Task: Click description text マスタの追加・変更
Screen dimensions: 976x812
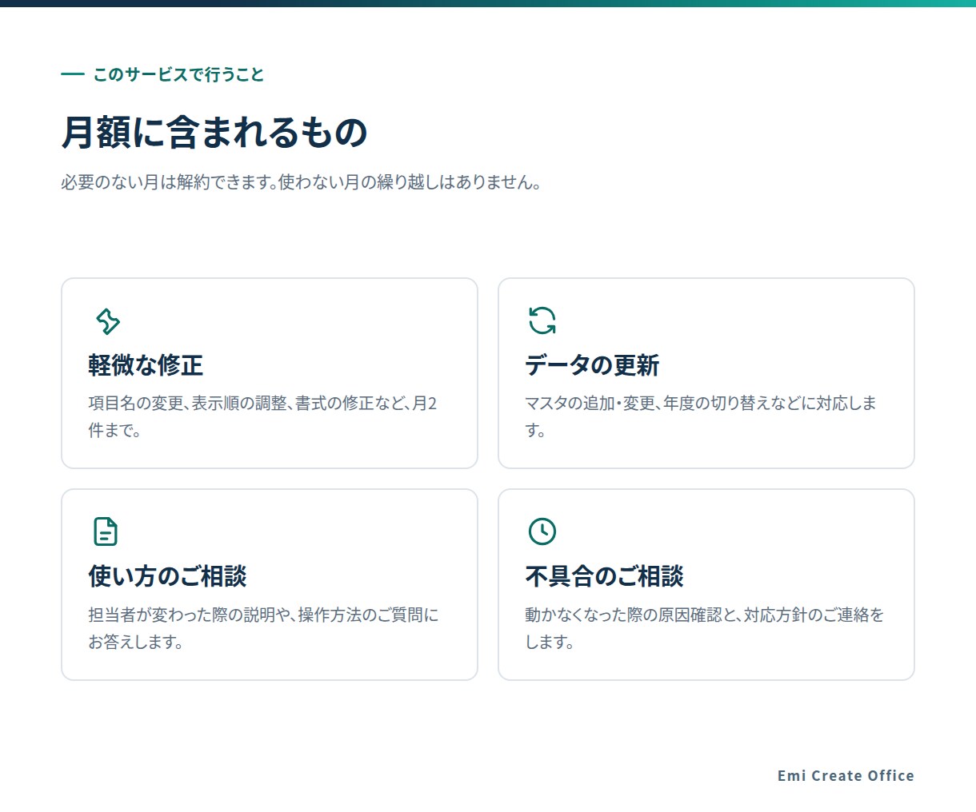Action: (701, 416)
